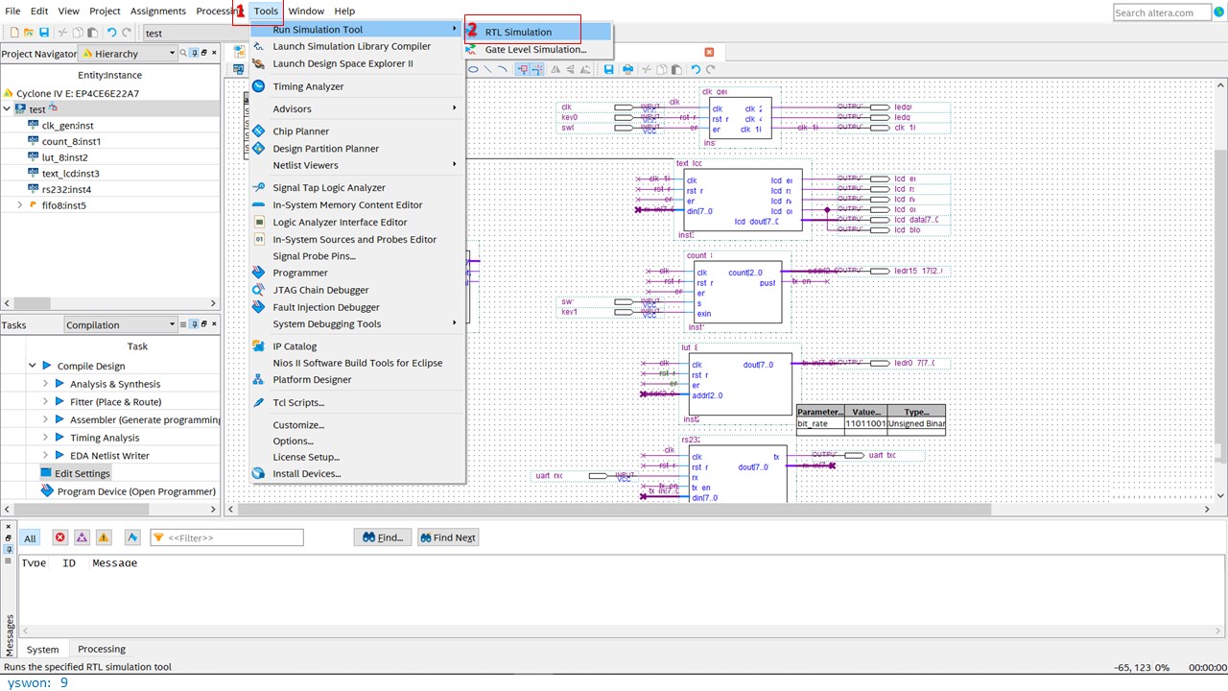1228x691 pixels.
Task: Click the Save icon in the schematic toolbar
Action: tap(609, 69)
